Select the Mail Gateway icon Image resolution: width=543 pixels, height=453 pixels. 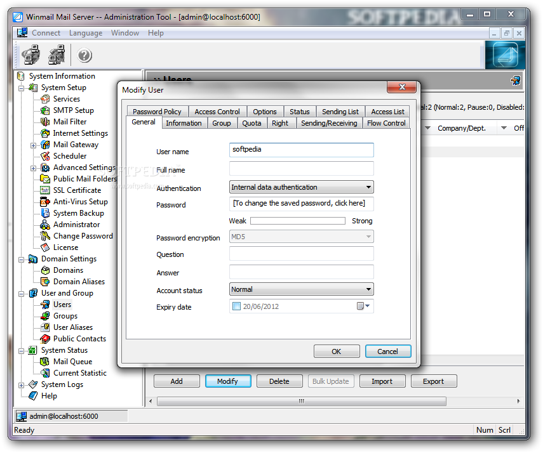click(x=45, y=145)
